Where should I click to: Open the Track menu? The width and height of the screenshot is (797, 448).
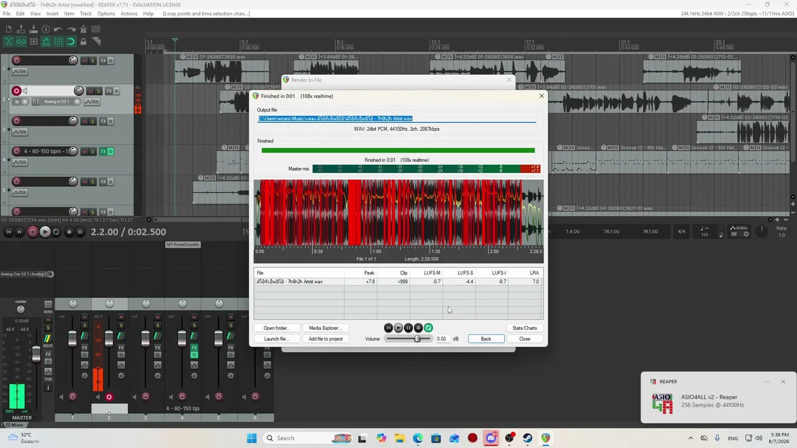pyautogui.click(x=86, y=14)
